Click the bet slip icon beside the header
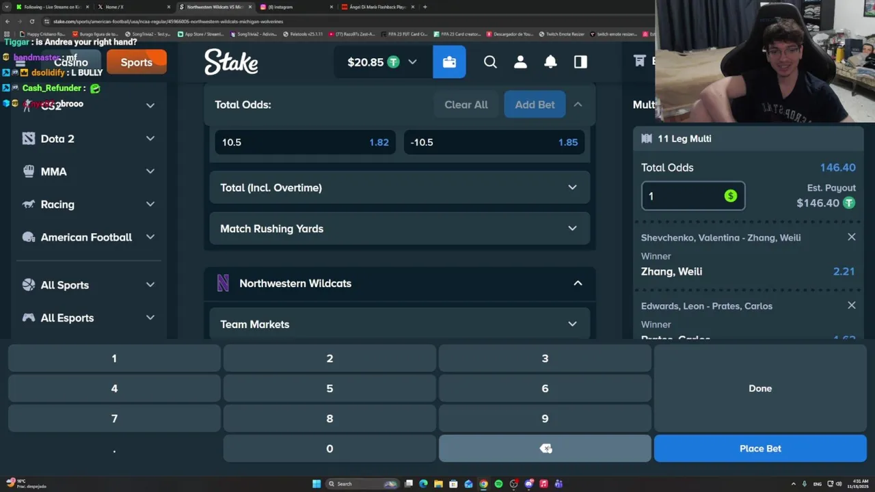 pyautogui.click(x=640, y=61)
